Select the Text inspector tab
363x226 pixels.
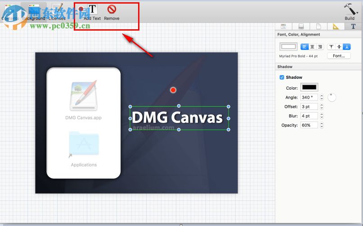(x=353, y=27)
